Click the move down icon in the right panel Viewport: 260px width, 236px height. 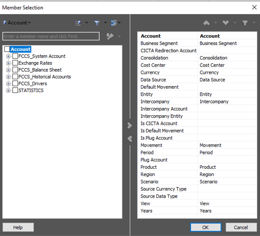pyautogui.click(x=226, y=23)
